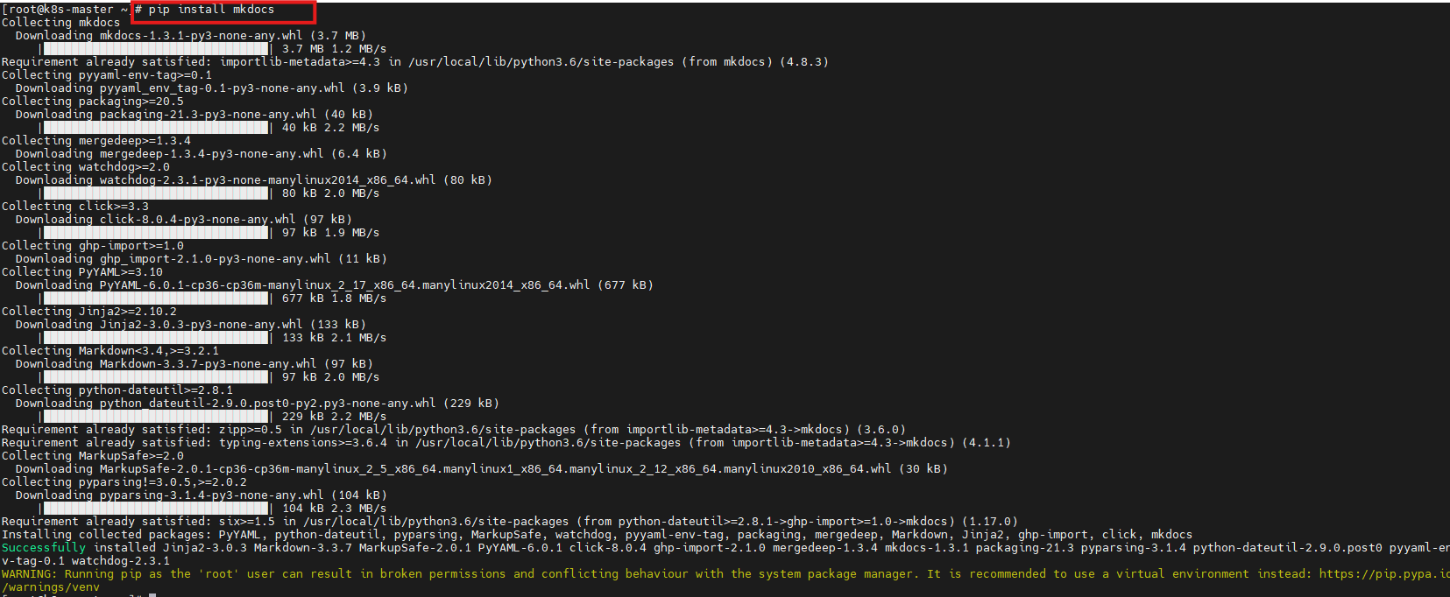Click the pyparsing 104 kB progress bar
Screen dimensions: 1450x597
tap(156, 509)
